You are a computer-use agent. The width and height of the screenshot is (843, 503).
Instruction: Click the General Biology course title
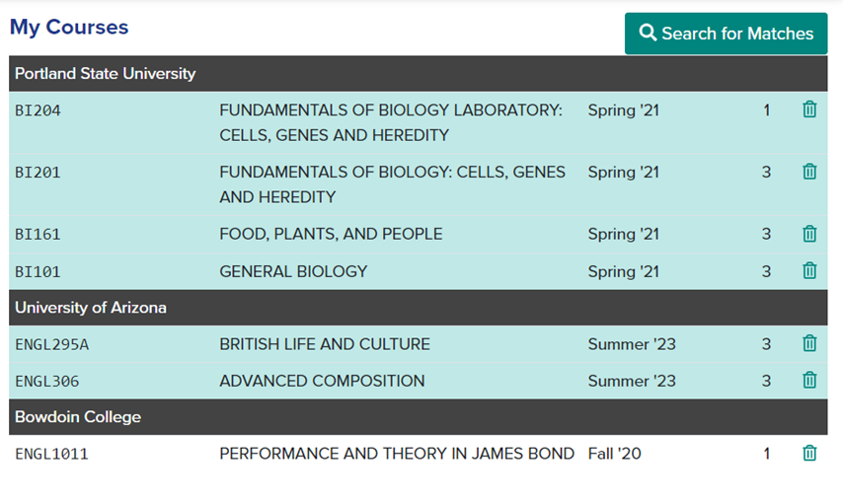pos(293,271)
